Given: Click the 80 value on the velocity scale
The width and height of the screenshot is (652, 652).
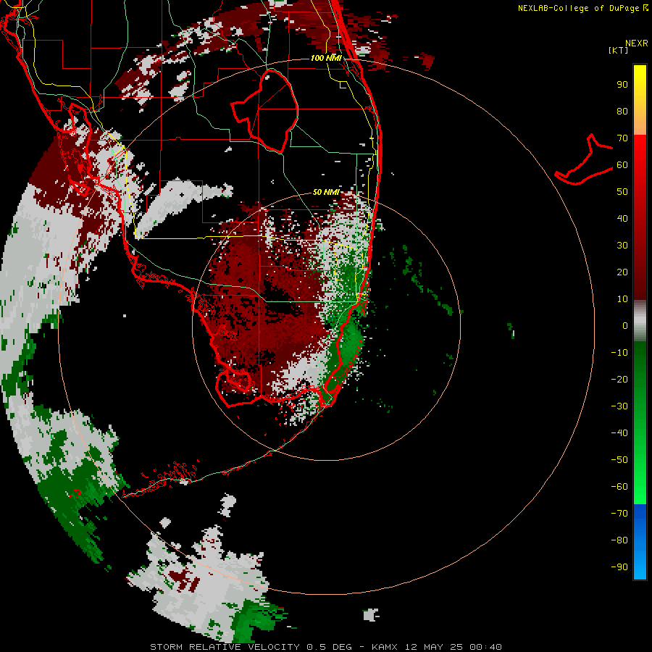Looking at the screenshot, I should [x=622, y=112].
